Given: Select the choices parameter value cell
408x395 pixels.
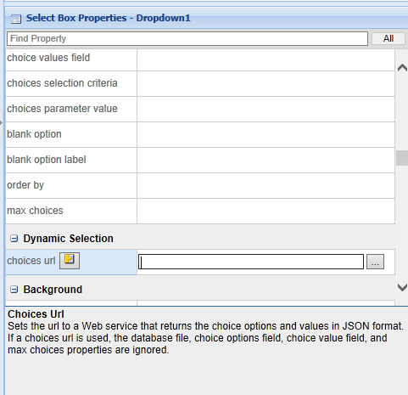Looking at the screenshot, I should coord(265,110).
